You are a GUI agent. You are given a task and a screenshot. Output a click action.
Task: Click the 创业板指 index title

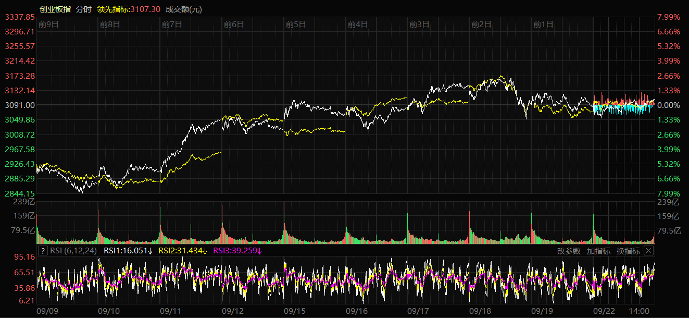point(55,9)
